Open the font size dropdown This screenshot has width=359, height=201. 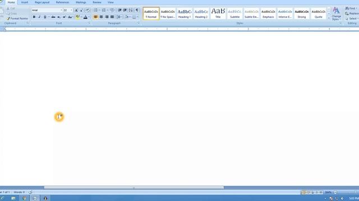[71, 10]
